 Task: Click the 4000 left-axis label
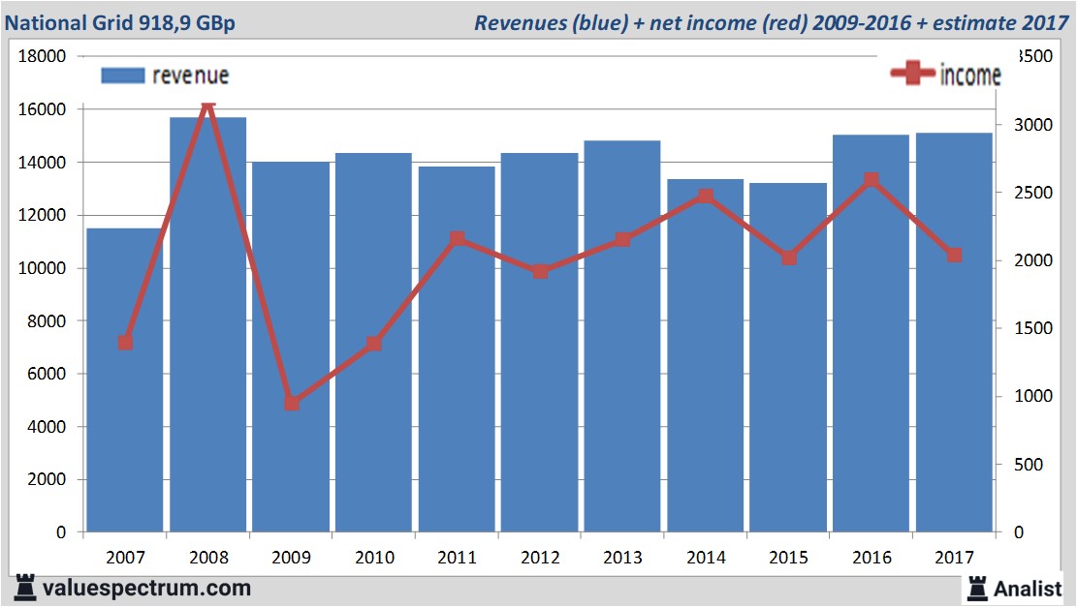click(47, 427)
